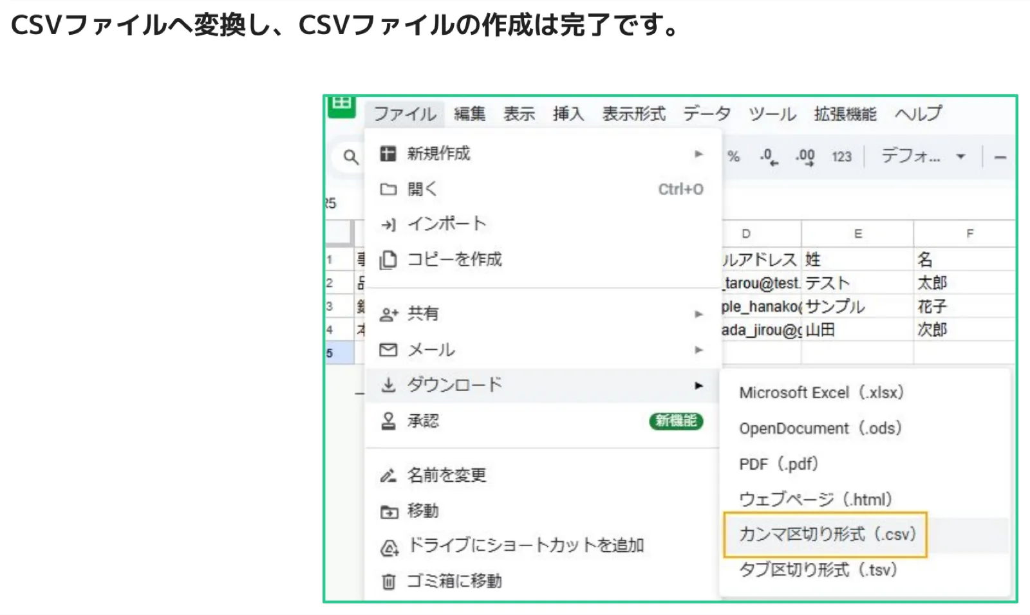Open the ツール menu

[x=772, y=114]
